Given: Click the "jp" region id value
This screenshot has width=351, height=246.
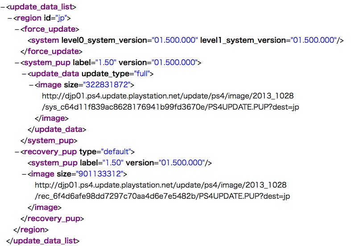Looking at the screenshot, I should point(62,18).
